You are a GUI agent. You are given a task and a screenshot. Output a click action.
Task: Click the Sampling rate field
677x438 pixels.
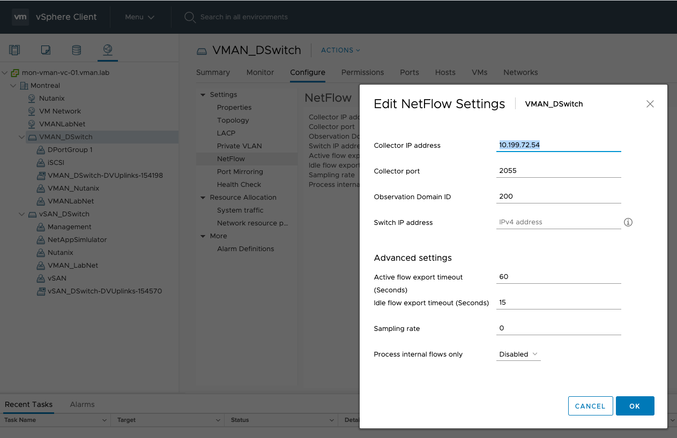pos(559,328)
